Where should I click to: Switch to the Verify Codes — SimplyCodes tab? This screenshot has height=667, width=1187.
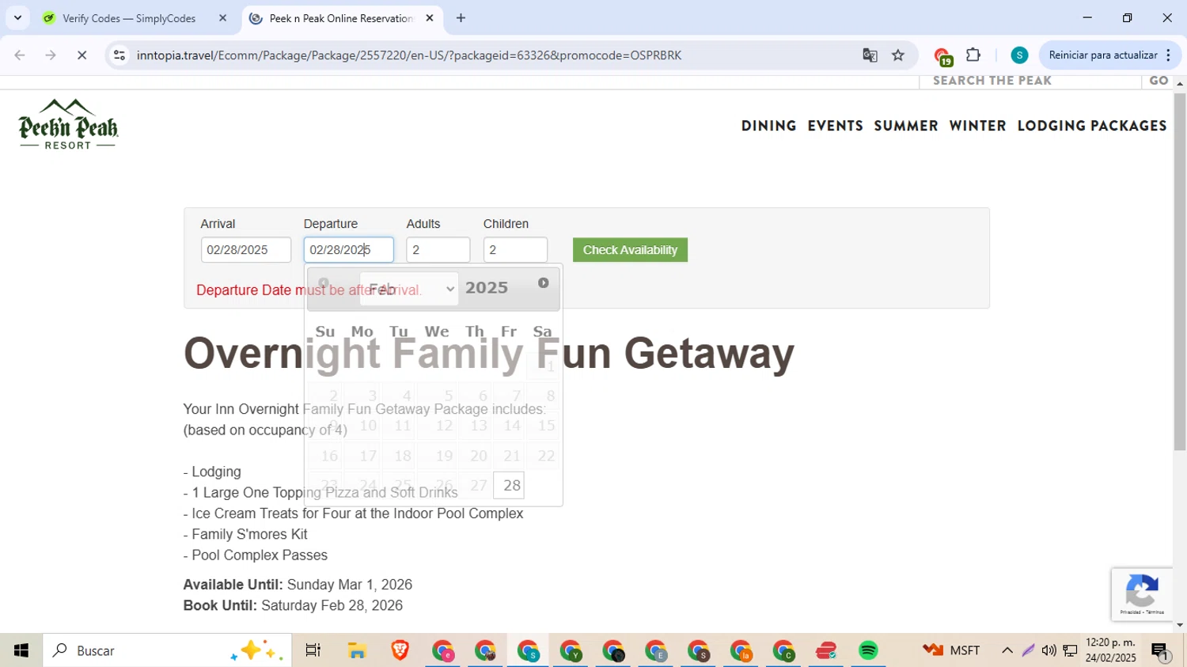pyautogui.click(x=128, y=17)
